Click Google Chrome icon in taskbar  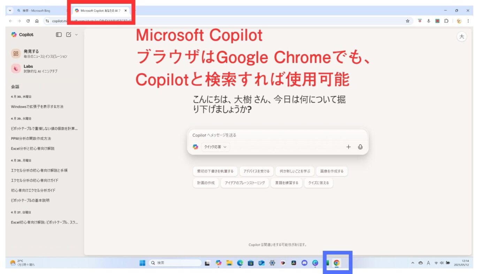tap(336, 263)
